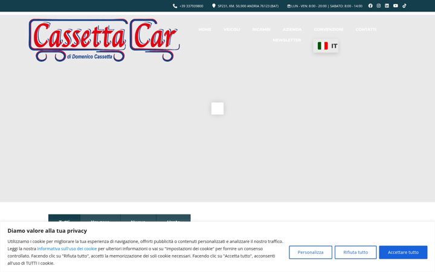Open the Instagram profile icon
Image resolution: width=435 pixels, height=272 pixels.
379,5
